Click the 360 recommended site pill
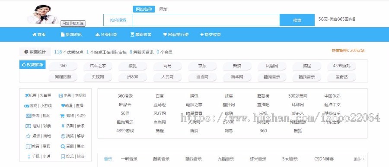389x167 pixels. point(63,66)
